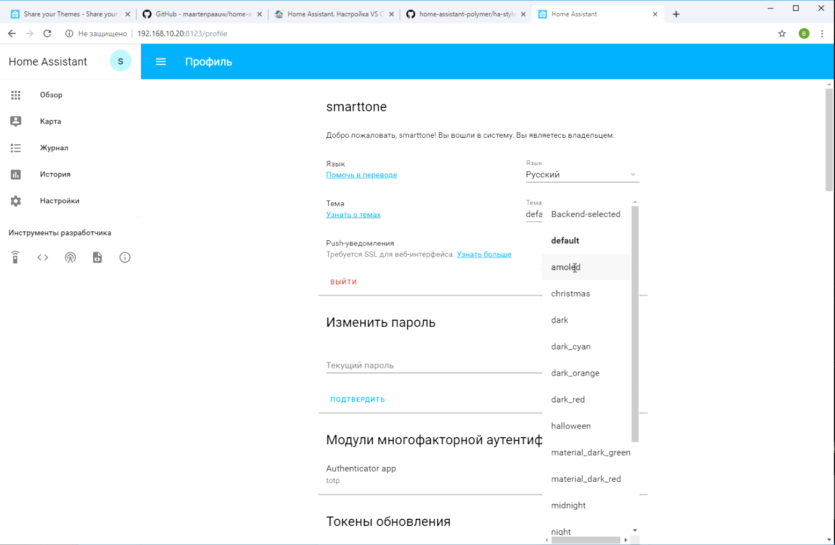Click the address bar URL
Image resolution: width=835 pixels, height=545 pixels.
tap(182, 33)
